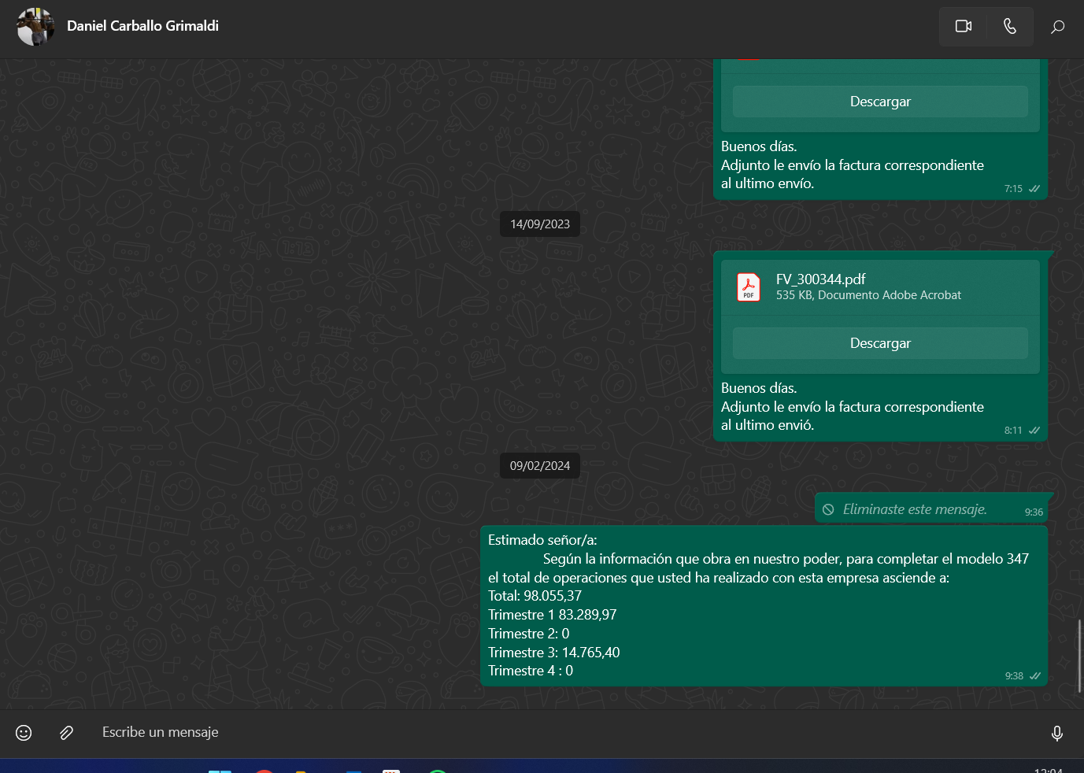Viewport: 1084px width, 773px height.
Task: Record a voice message with the microphone
Action: pos(1056,734)
